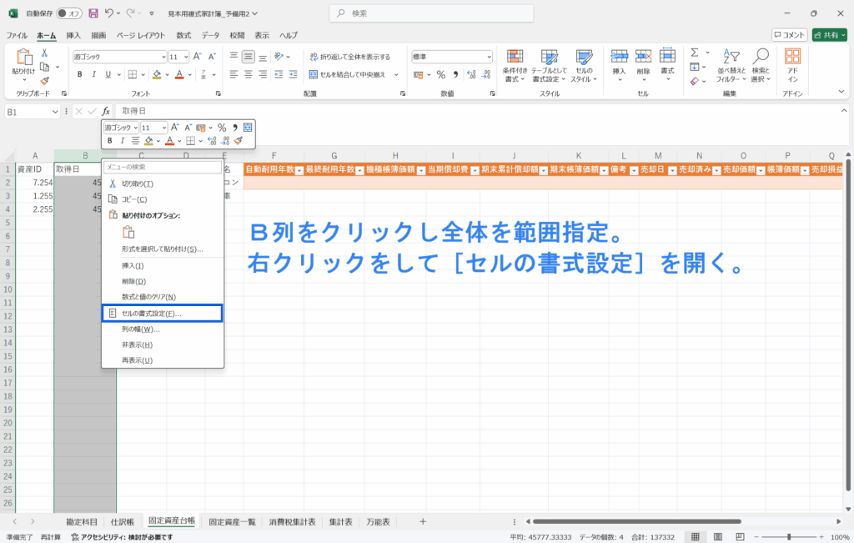Viewport: 854px width, 543px height.
Task: Open the 標準 number format dropdown
Action: 489,57
